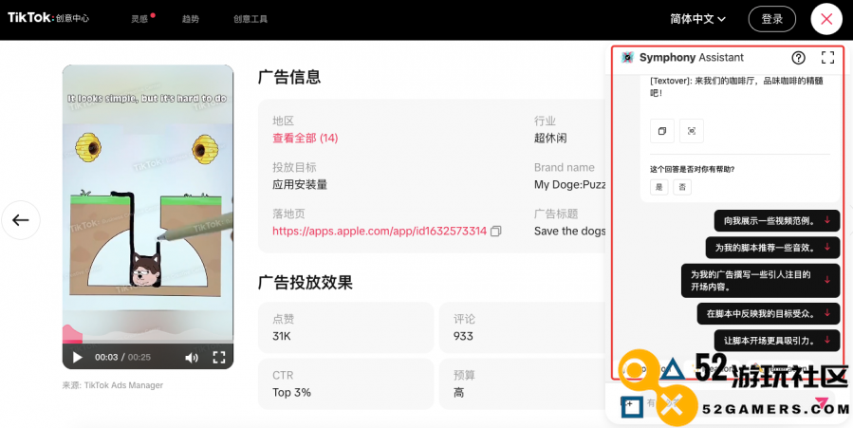
Task: Click the Top 3% CTR value
Action: click(291, 393)
